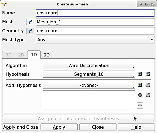Click the SALOME window icon in title bar
Viewport: 157px width, 133px height.
pos(4,4)
